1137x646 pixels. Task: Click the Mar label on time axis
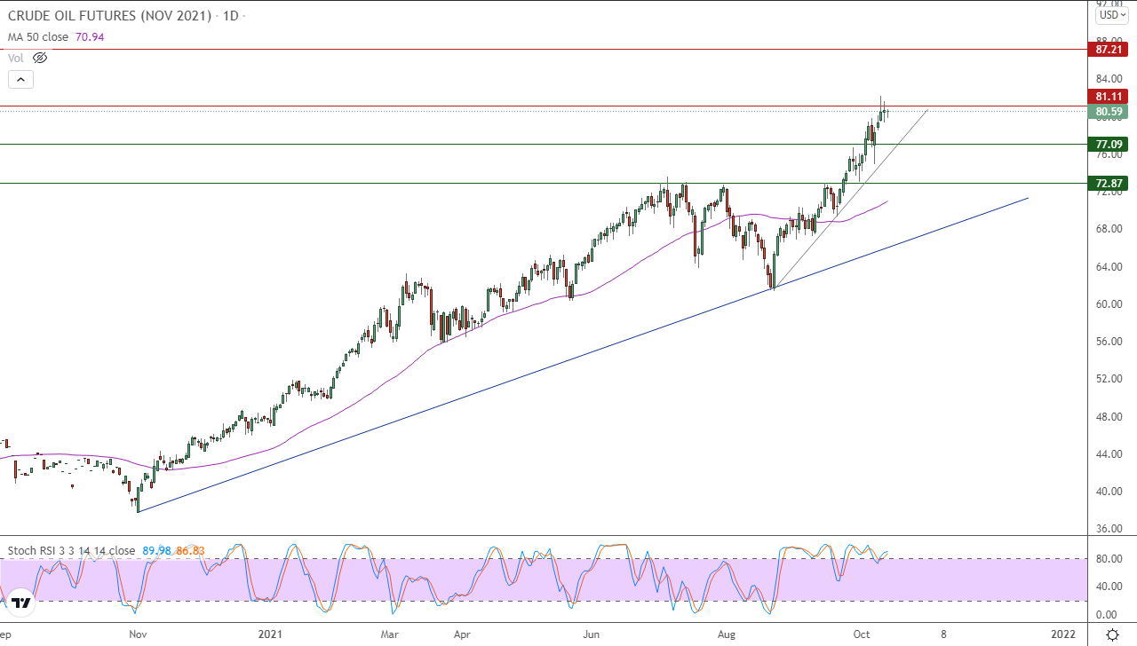pos(389,634)
